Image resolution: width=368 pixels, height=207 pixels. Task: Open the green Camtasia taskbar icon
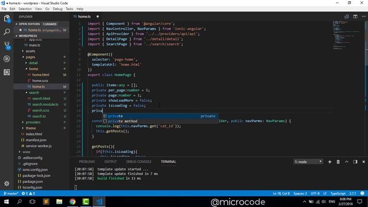(x=86, y=202)
